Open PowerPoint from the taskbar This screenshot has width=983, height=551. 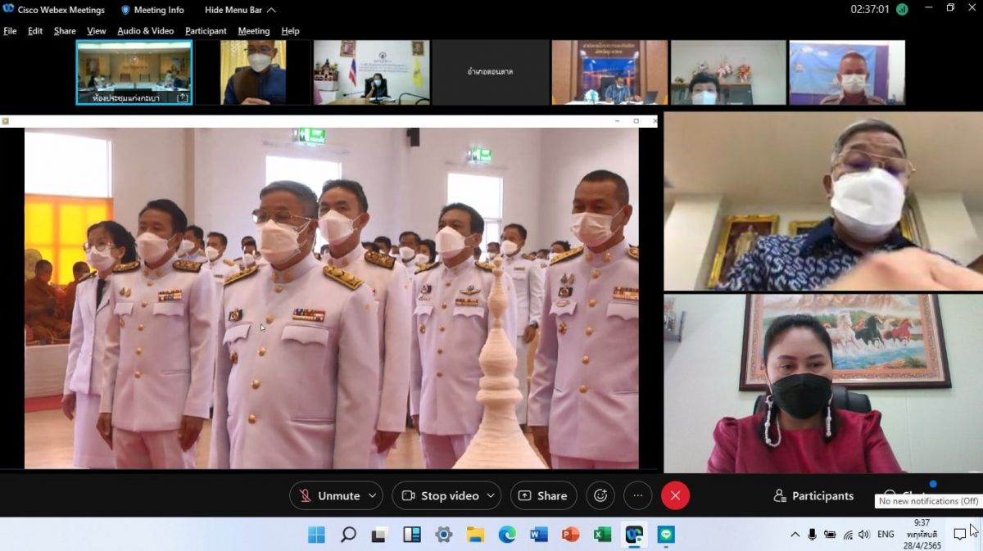[570, 535]
